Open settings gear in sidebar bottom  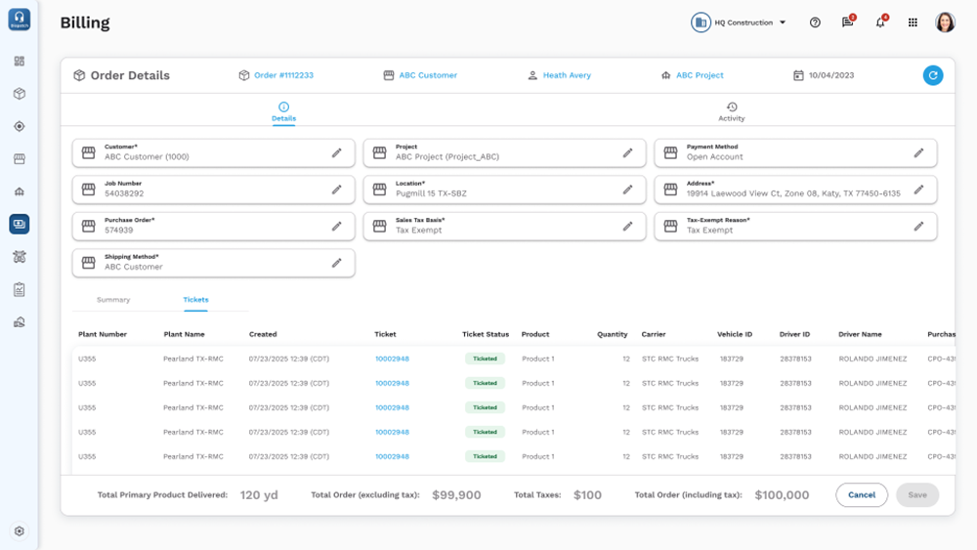[x=20, y=531]
